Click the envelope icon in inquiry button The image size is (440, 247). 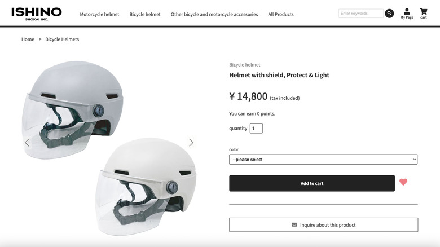click(294, 224)
